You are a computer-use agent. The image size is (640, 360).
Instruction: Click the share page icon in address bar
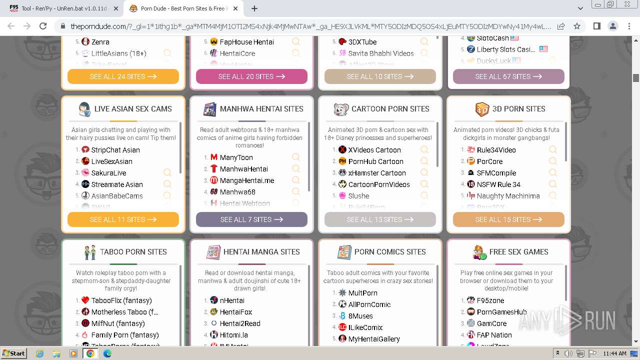point(561,26)
